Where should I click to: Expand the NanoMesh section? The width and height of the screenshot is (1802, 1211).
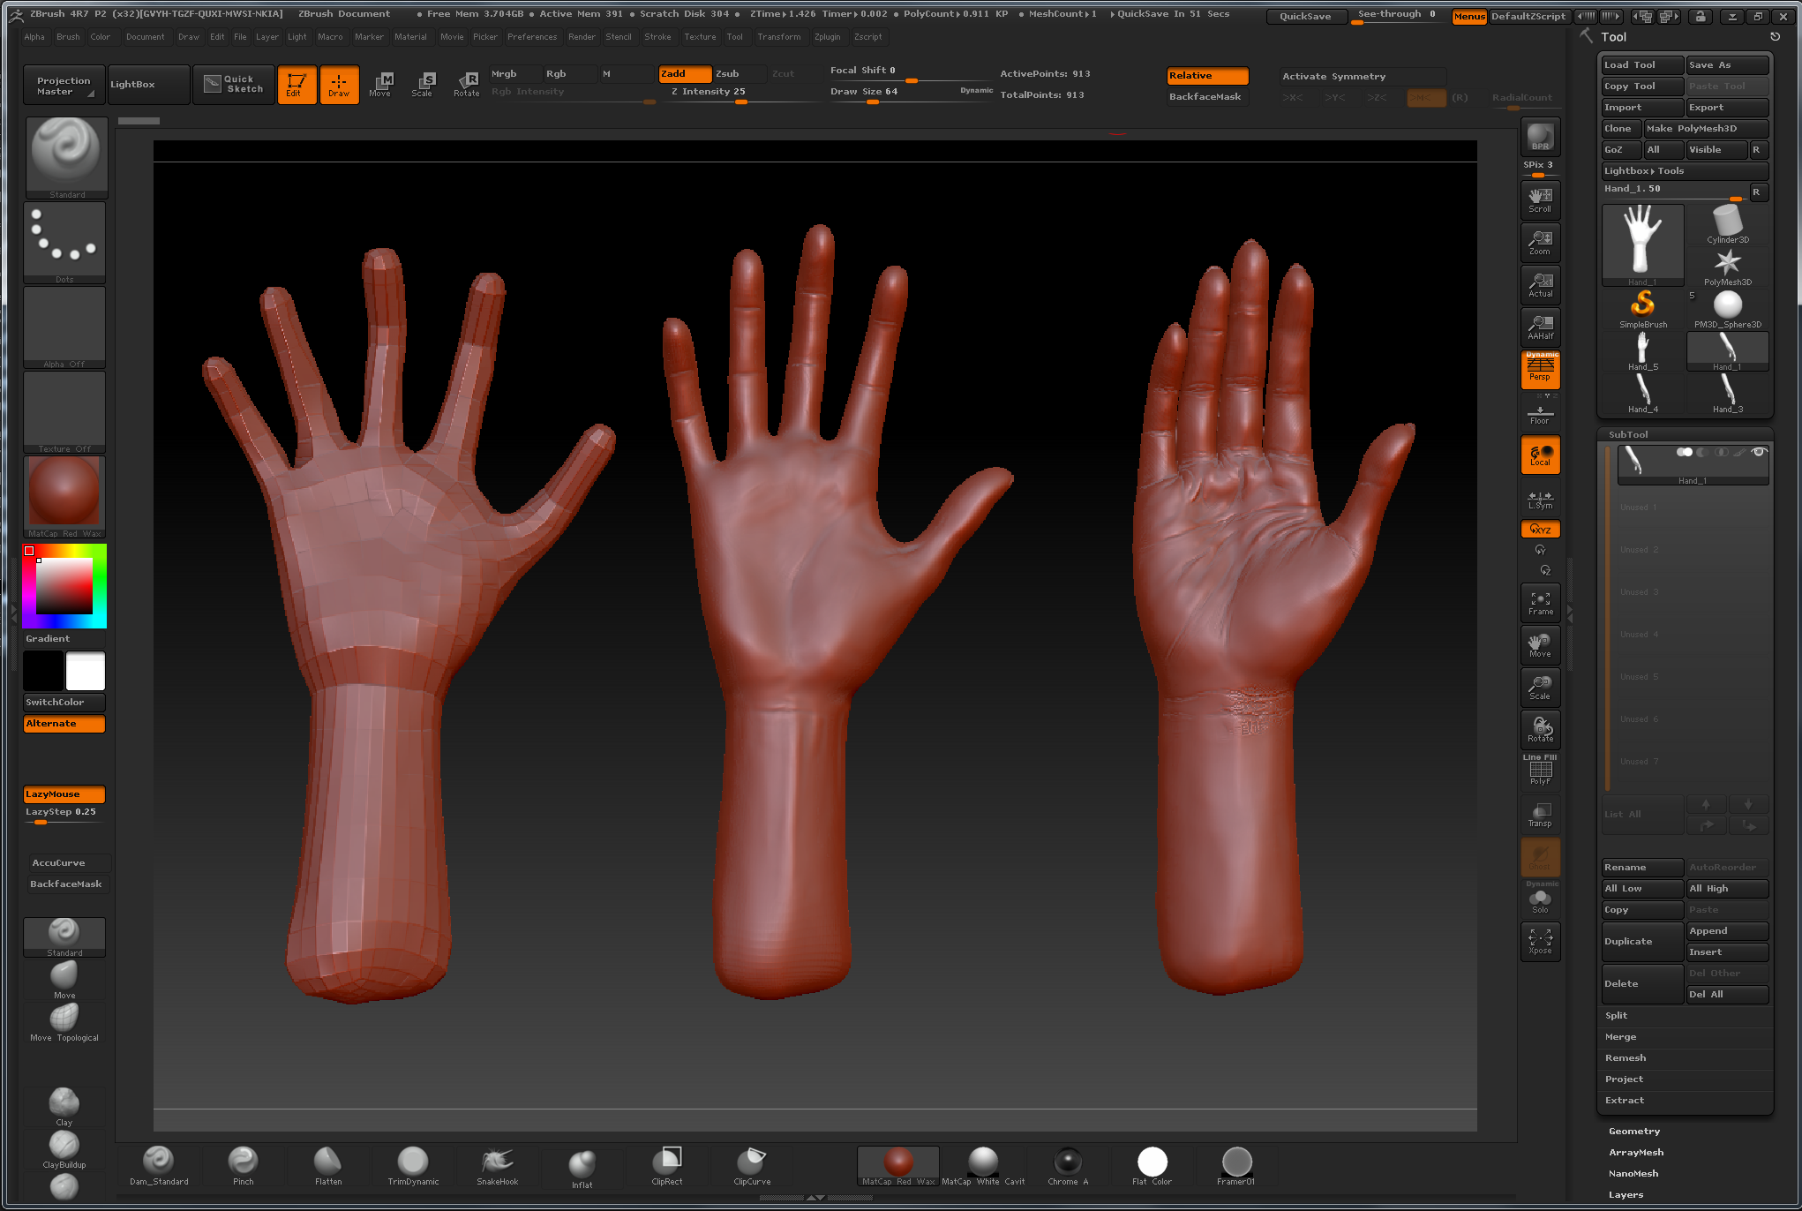[1633, 1174]
